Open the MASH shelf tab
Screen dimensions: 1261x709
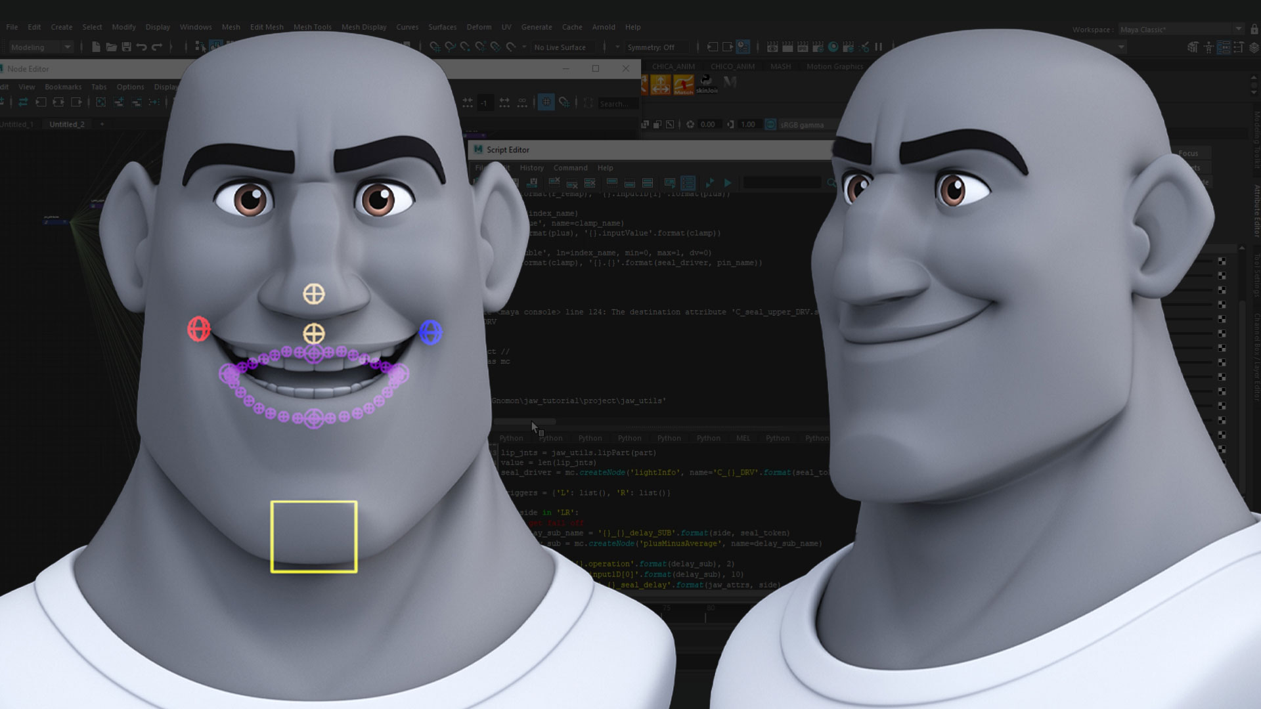click(x=780, y=66)
